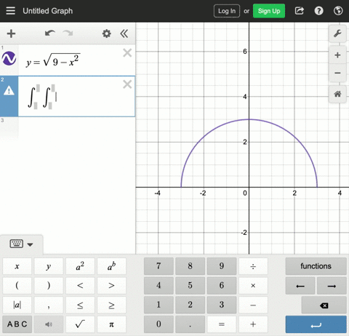Tap the equals sign key
349x336 pixels.
[222, 324]
